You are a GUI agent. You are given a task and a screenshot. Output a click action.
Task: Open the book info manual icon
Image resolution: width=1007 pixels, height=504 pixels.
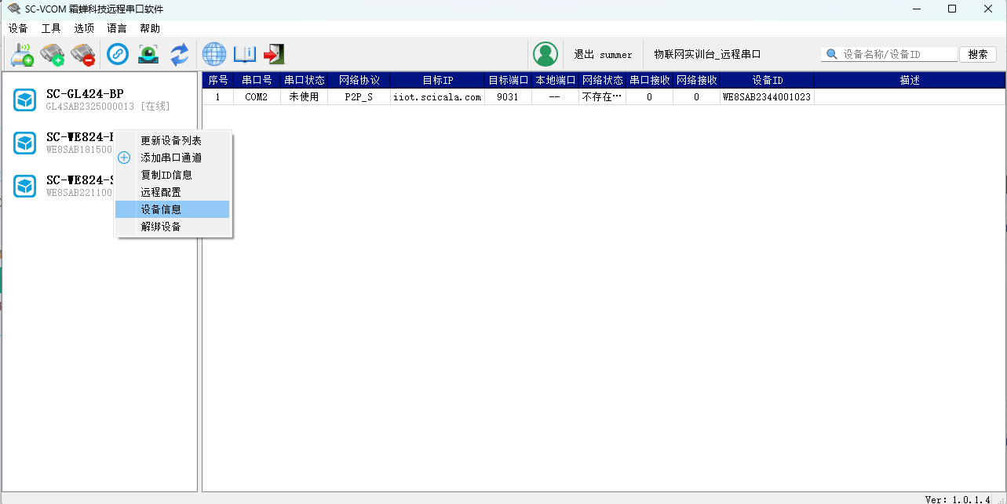click(x=245, y=54)
